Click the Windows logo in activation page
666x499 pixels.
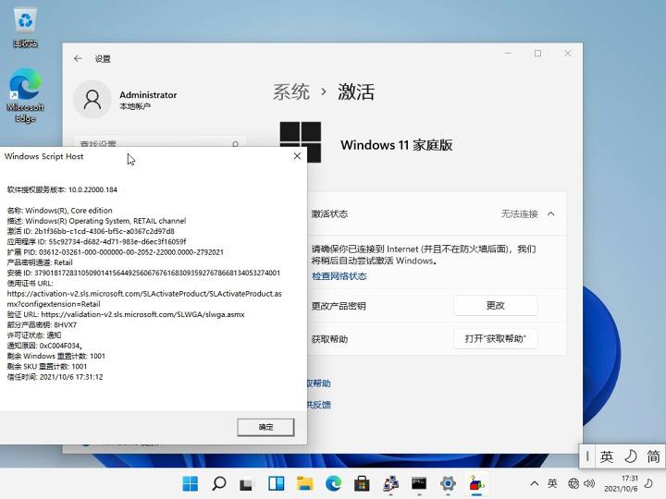(x=301, y=142)
